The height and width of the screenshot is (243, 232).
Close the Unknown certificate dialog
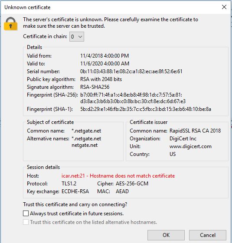(224, 7)
